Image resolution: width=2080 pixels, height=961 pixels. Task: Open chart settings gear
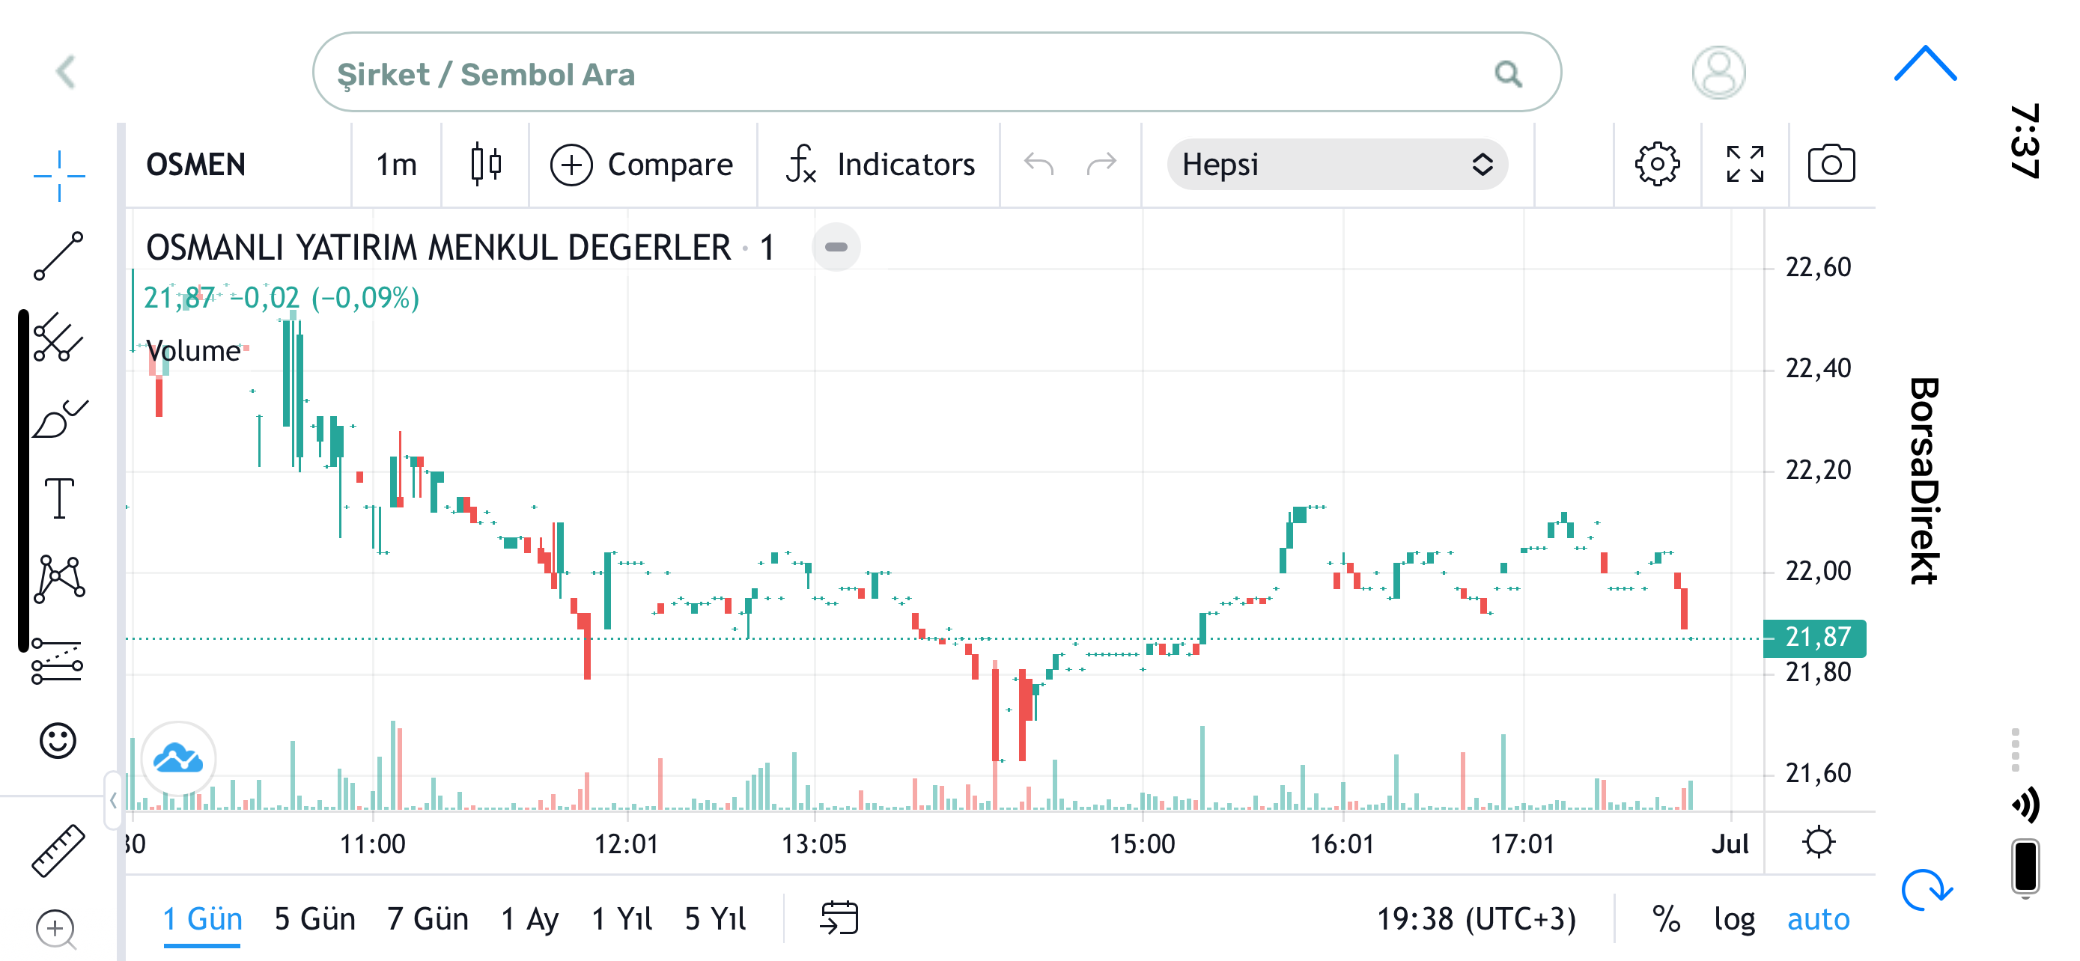pyautogui.click(x=1657, y=165)
